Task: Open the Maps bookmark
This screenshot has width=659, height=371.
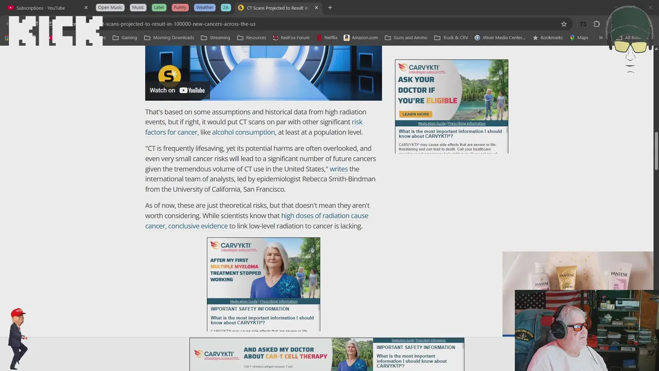Action: [x=579, y=38]
